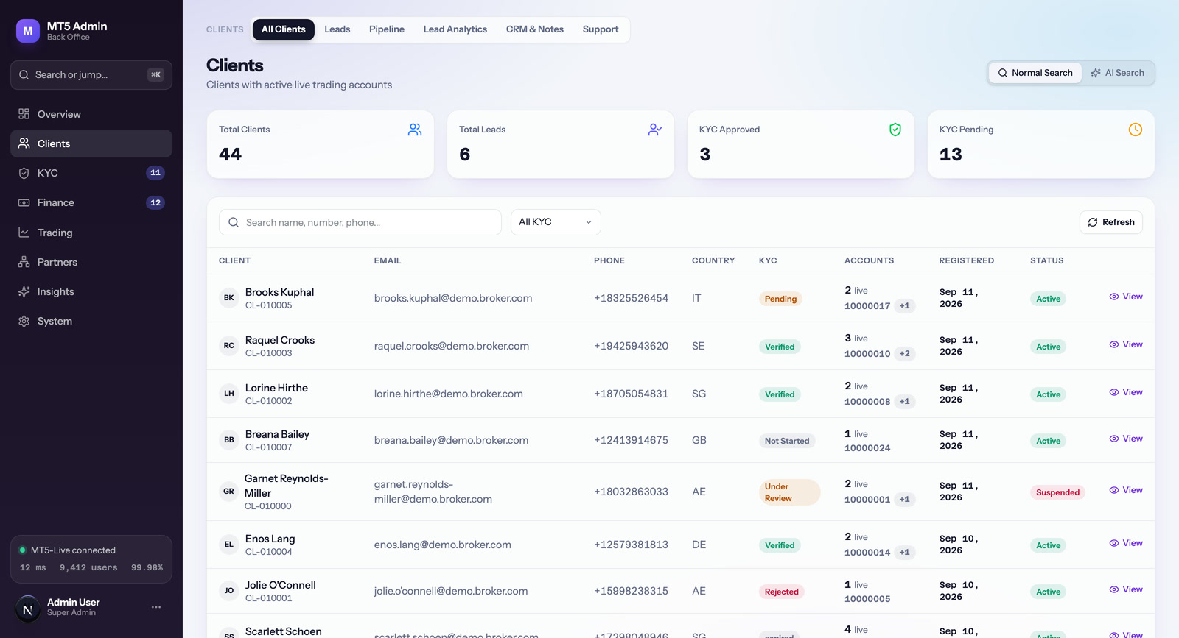
Task: Switch to AI Search mode
Action: click(1118, 73)
